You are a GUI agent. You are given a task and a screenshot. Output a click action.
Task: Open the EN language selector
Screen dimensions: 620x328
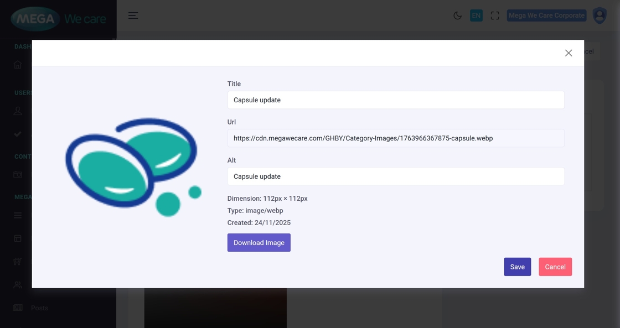pyautogui.click(x=476, y=15)
